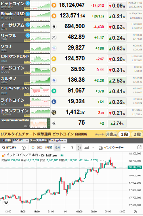This screenshot has width=143, height=216.
Task: Click the X badge on イーサリアム row
Action: tap(28, 25)
